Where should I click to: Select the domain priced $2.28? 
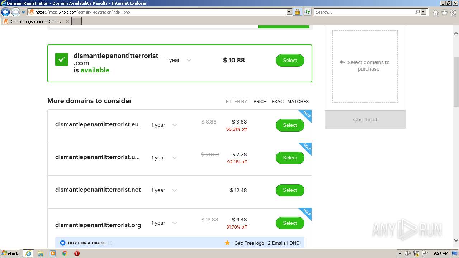pyautogui.click(x=290, y=158)
